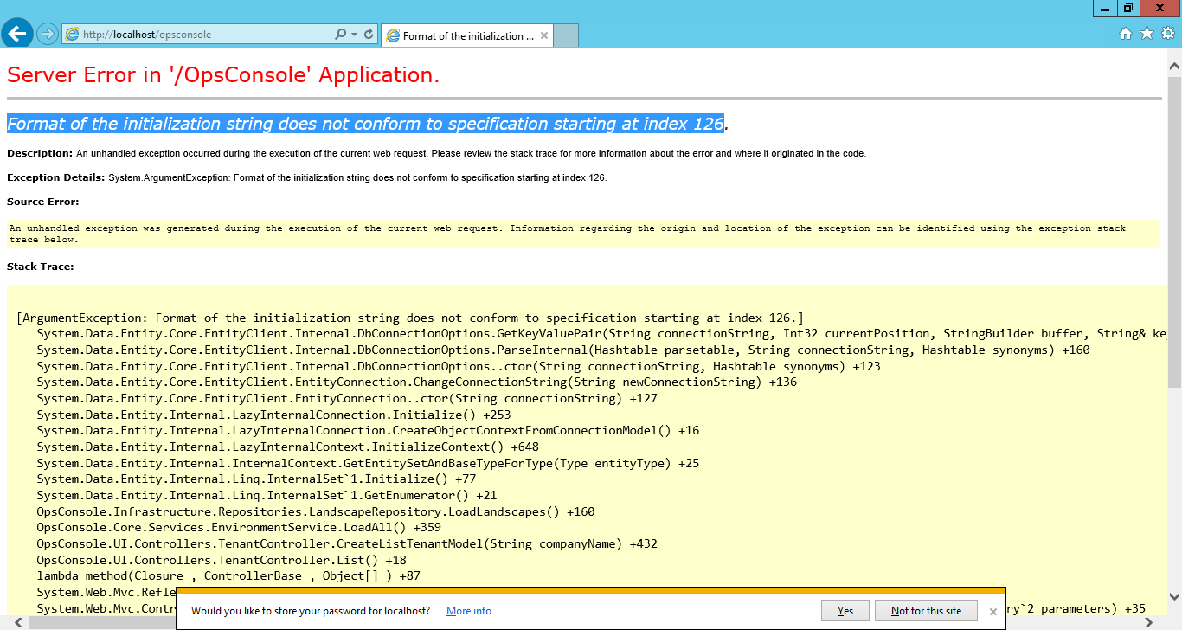Open a new blank tab

tap(566, 36)
